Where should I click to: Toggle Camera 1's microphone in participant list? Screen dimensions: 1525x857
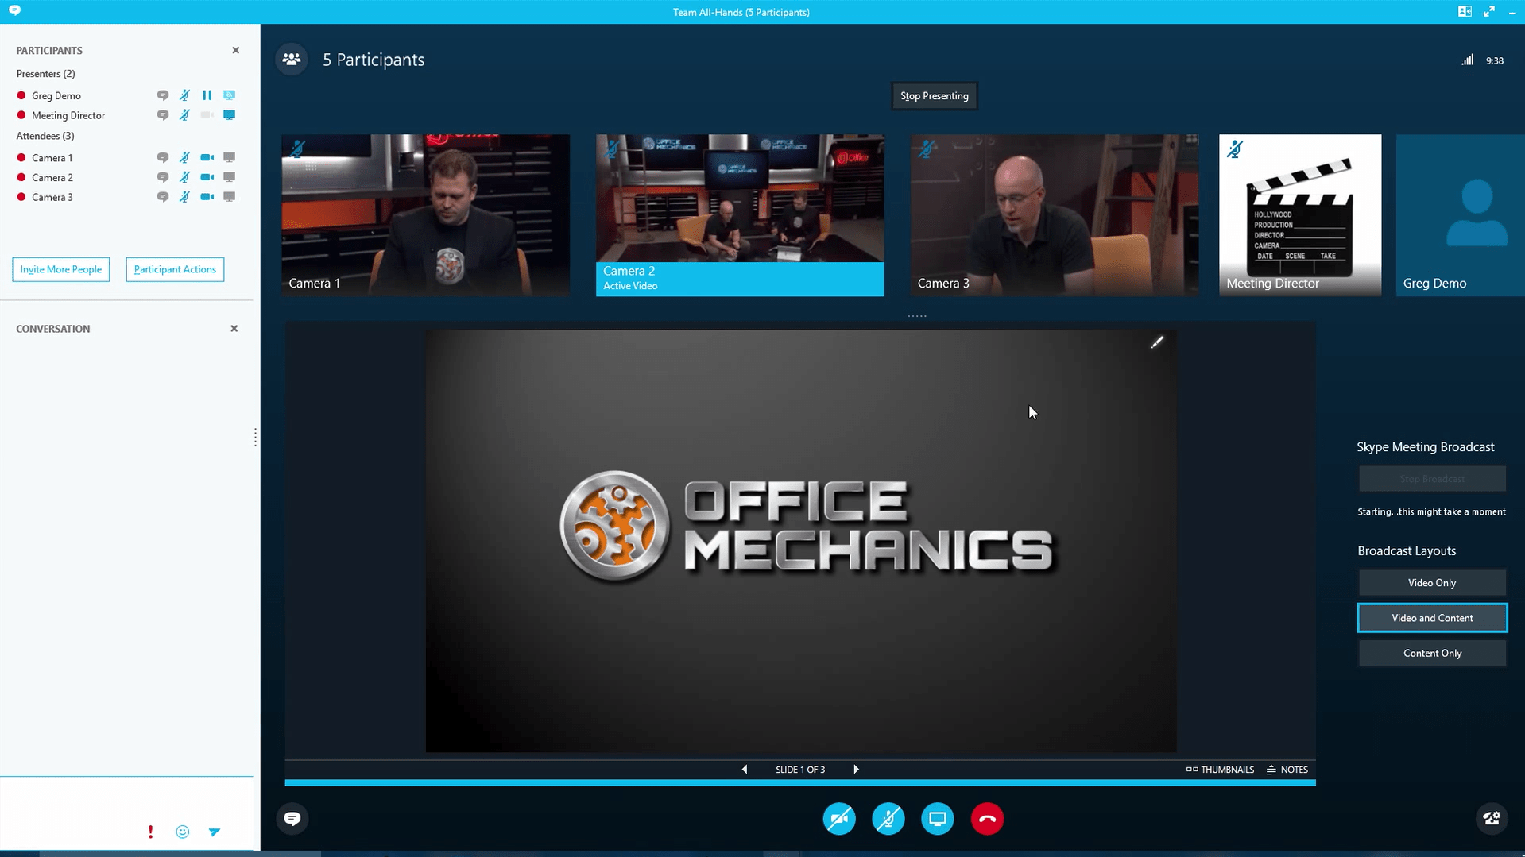click(x=184, y=158)
